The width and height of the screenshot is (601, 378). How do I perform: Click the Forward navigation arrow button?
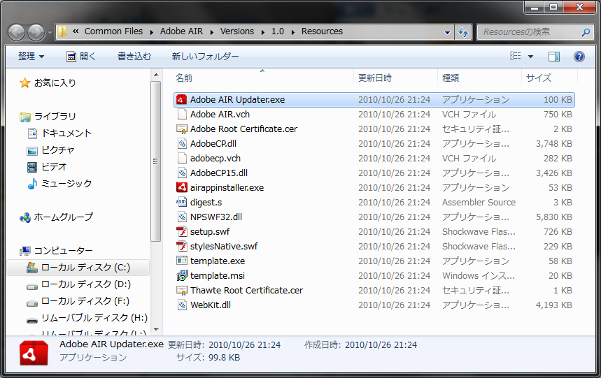pyautogui.click(x=36, y=32)
